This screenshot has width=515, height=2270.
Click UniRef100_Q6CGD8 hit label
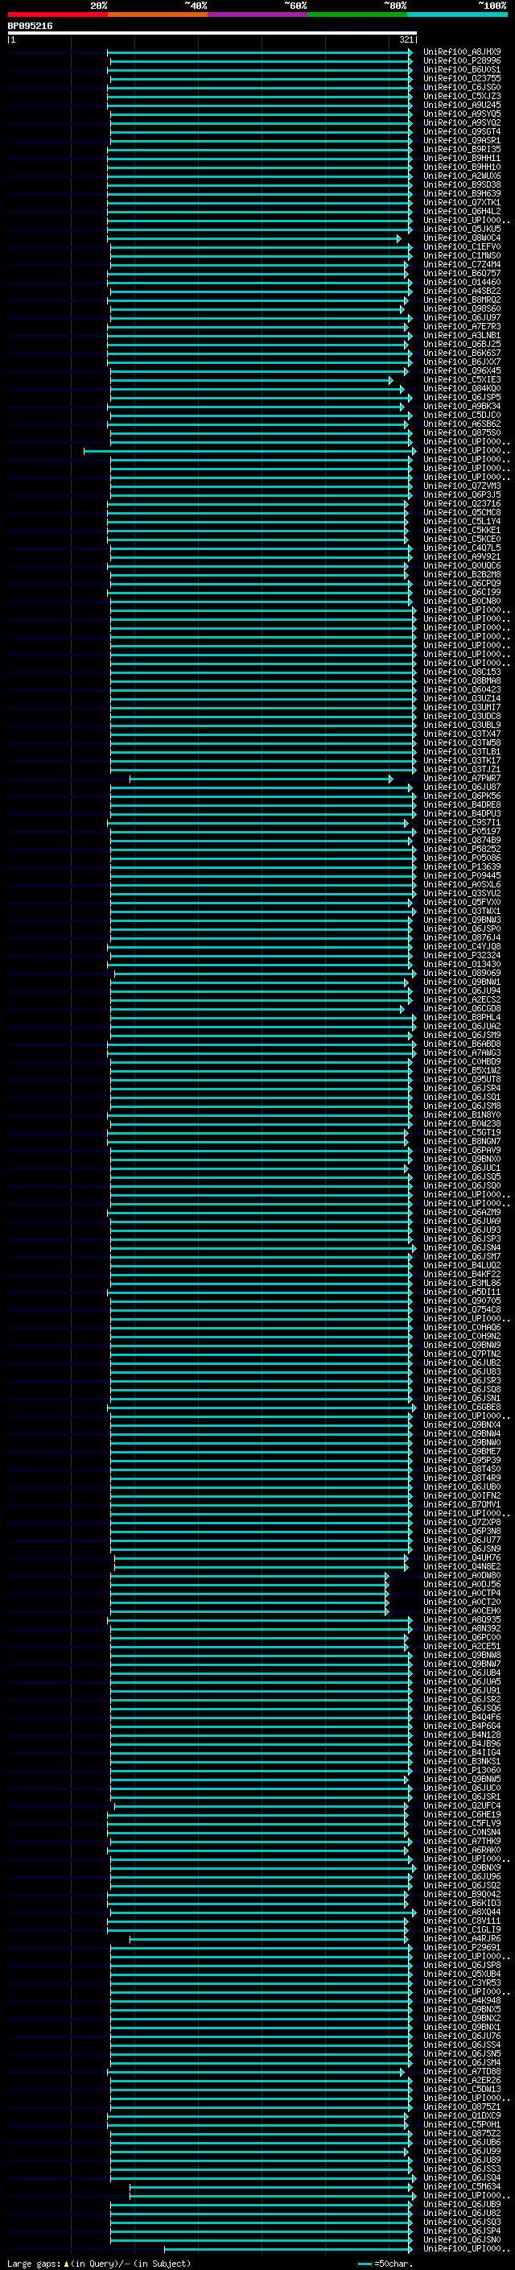pos(462,1009)
